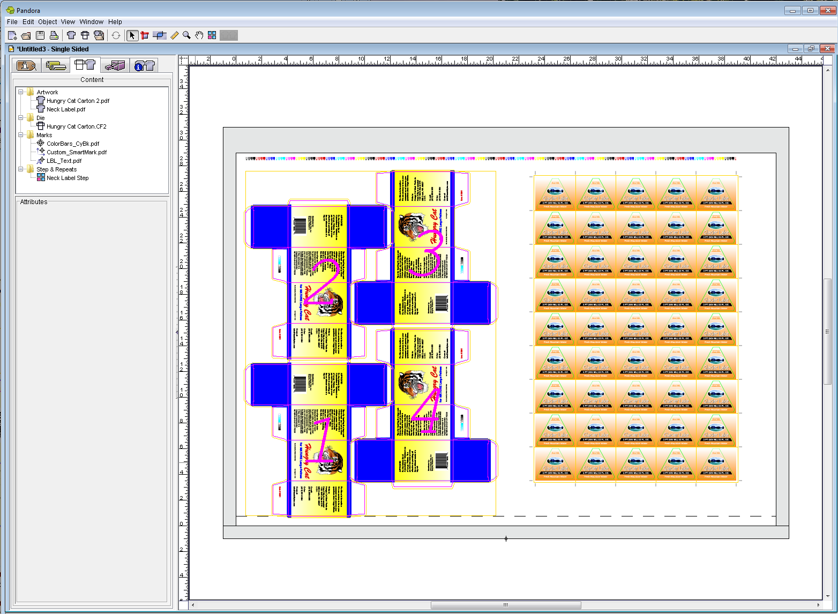This screenshot has height=614, width=838.
Task: Open the View menu
Action: 68,22
